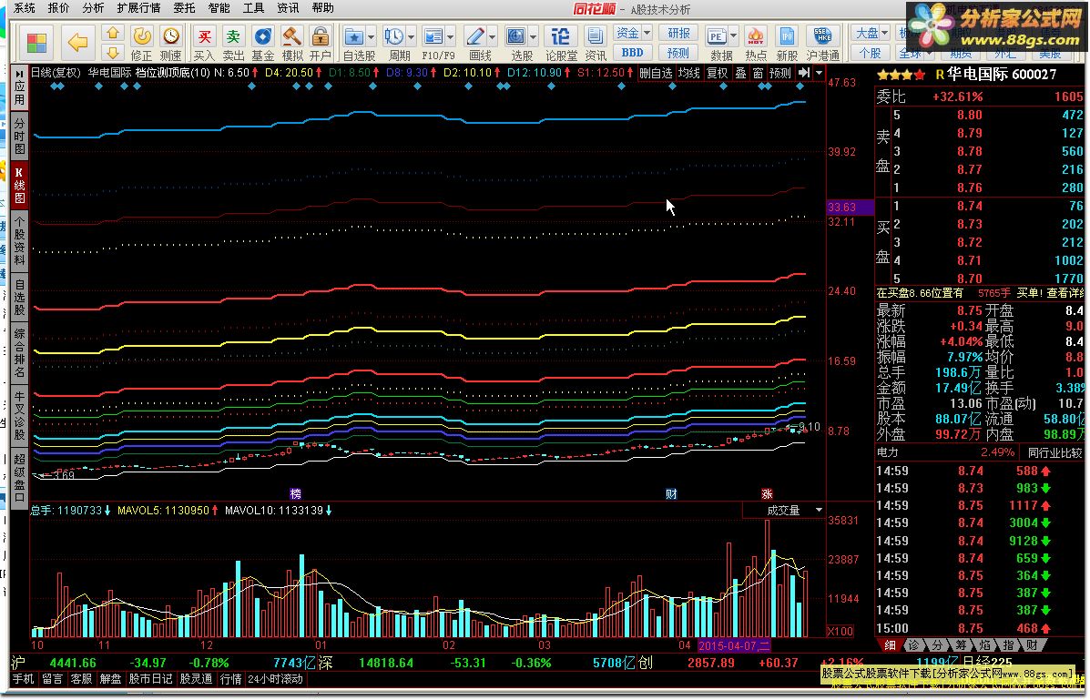Open the 热点 HOT flame icon
Viewport: 1090px width, 700px height.
click(x=756, y=43)
